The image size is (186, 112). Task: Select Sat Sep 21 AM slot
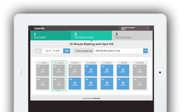coord(139,70)
